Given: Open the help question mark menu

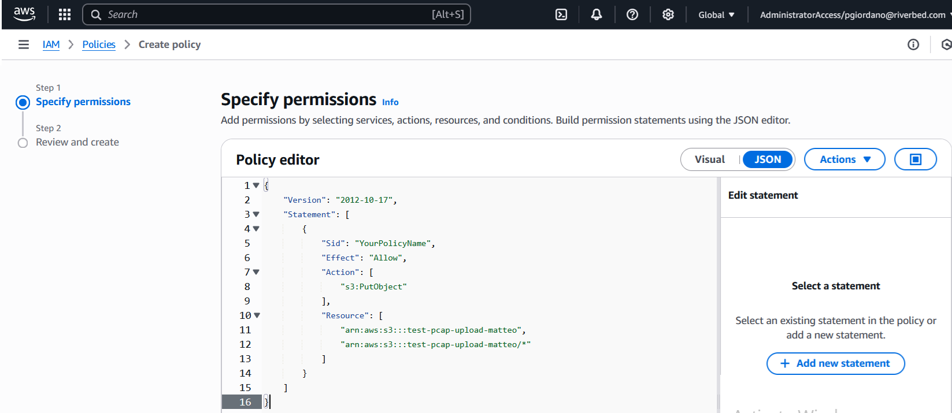Looking at the screenshot, I should [632, 14].
